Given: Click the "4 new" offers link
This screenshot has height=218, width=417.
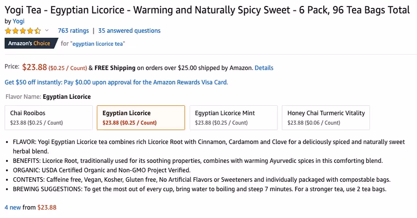Looking at the screenshot, I should click(x=13, y=207).
